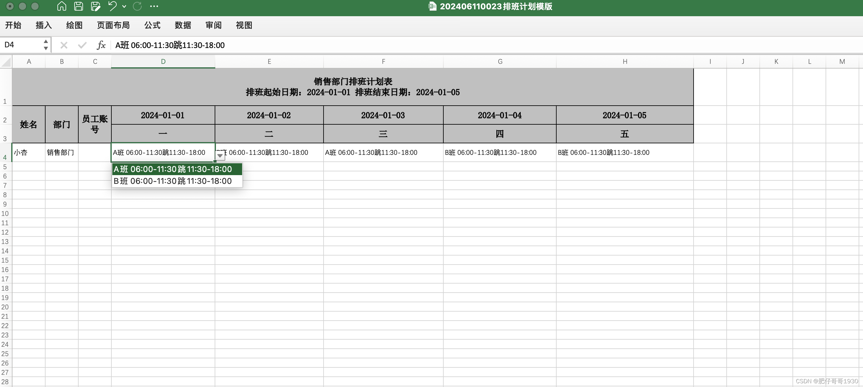The image size is (863, 387).
Task: Save the workbook with the floppy icon
Action: [78, 6]
